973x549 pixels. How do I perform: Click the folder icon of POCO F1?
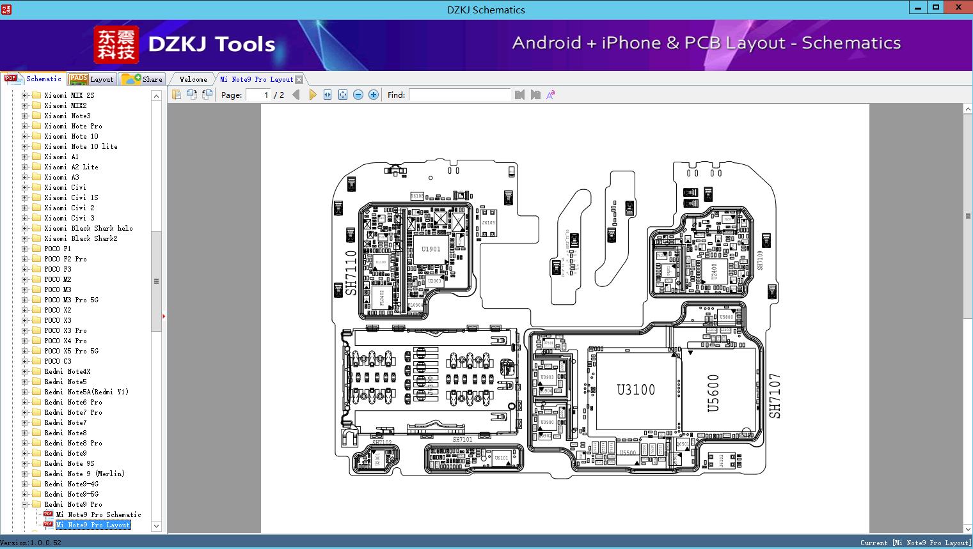36,249
